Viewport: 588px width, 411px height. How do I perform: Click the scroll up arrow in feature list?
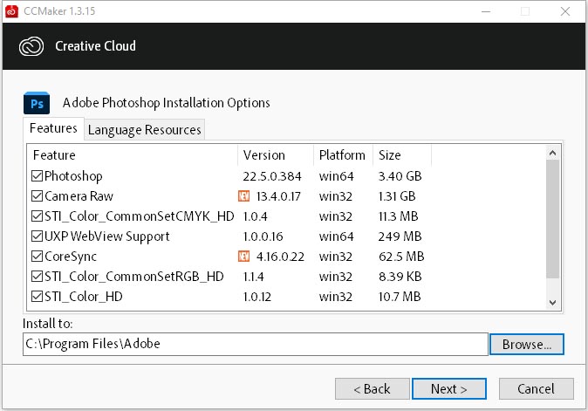click(552, 153)
